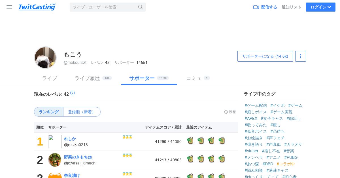This screenshot has width=340, height=178.
Task: Click サポーターになる (14.6k) button
Action: click(x=265, y=56)
